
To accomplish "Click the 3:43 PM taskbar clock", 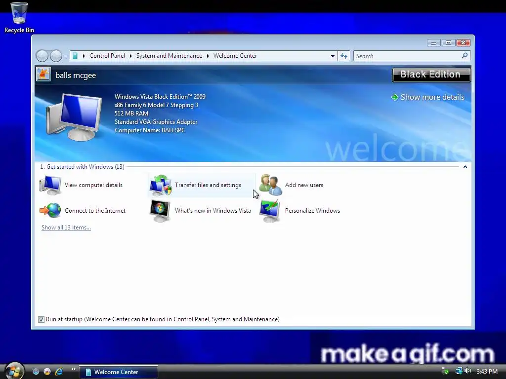I will coord(487,372).
